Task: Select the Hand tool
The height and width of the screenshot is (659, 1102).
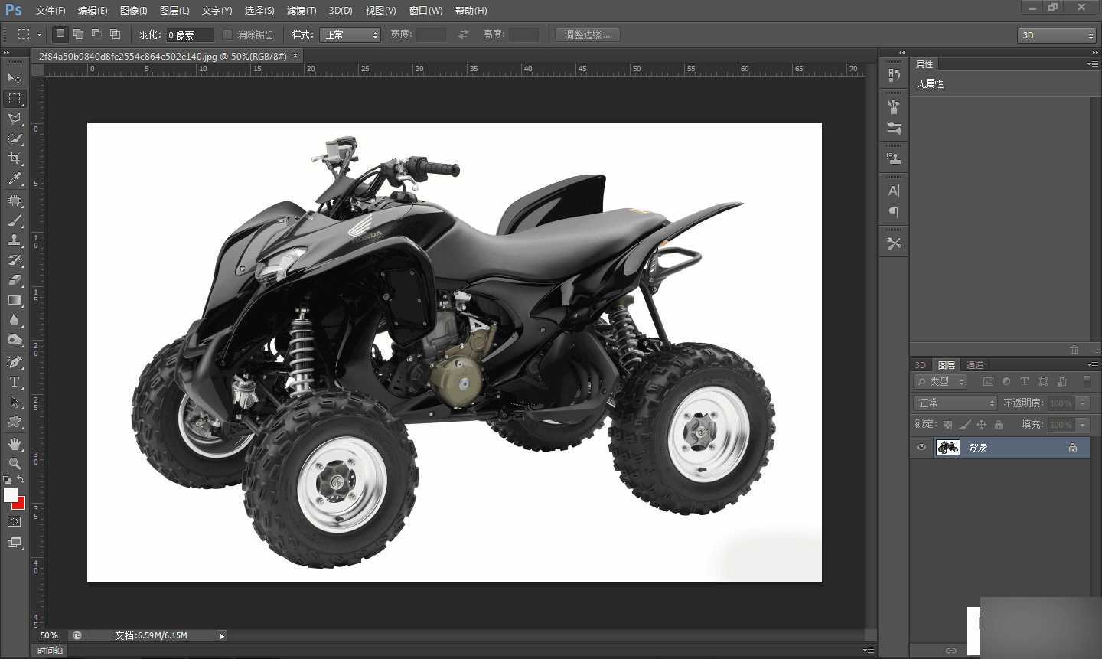Action: (x=14, y=443)
